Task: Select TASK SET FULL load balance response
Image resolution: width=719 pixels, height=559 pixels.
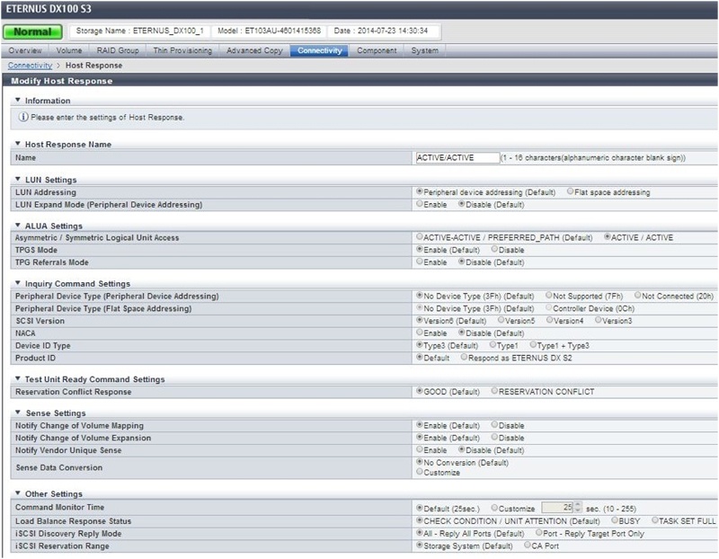Action: (x=655, y=520)
